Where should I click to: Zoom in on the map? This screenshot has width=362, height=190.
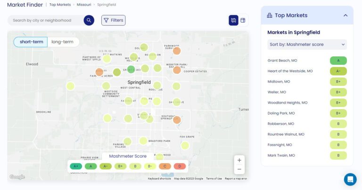point(239,160)
